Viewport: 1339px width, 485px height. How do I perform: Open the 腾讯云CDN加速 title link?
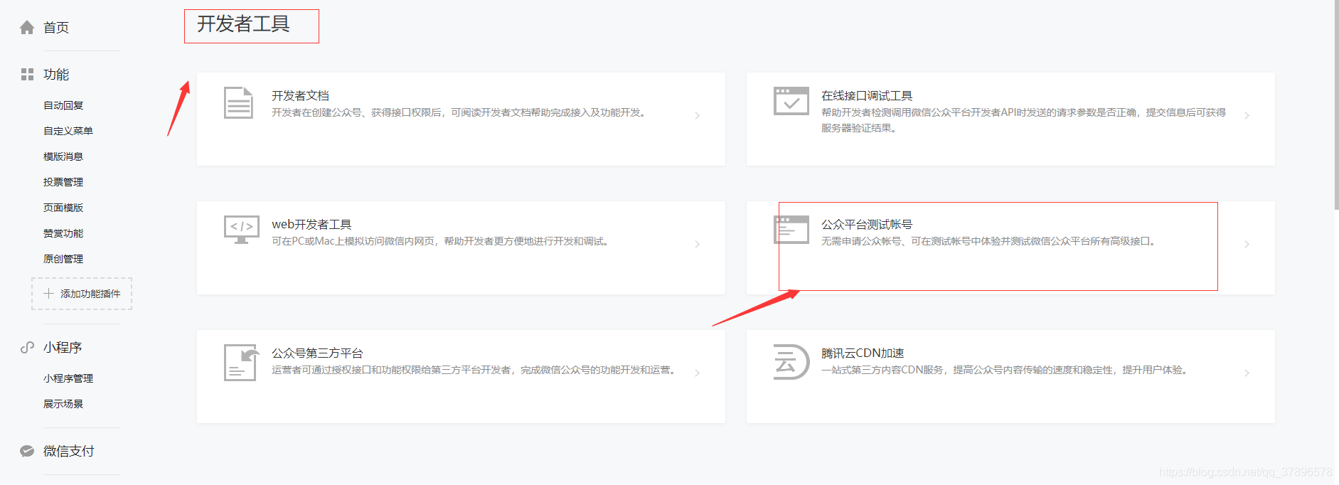tap(863, 353)
